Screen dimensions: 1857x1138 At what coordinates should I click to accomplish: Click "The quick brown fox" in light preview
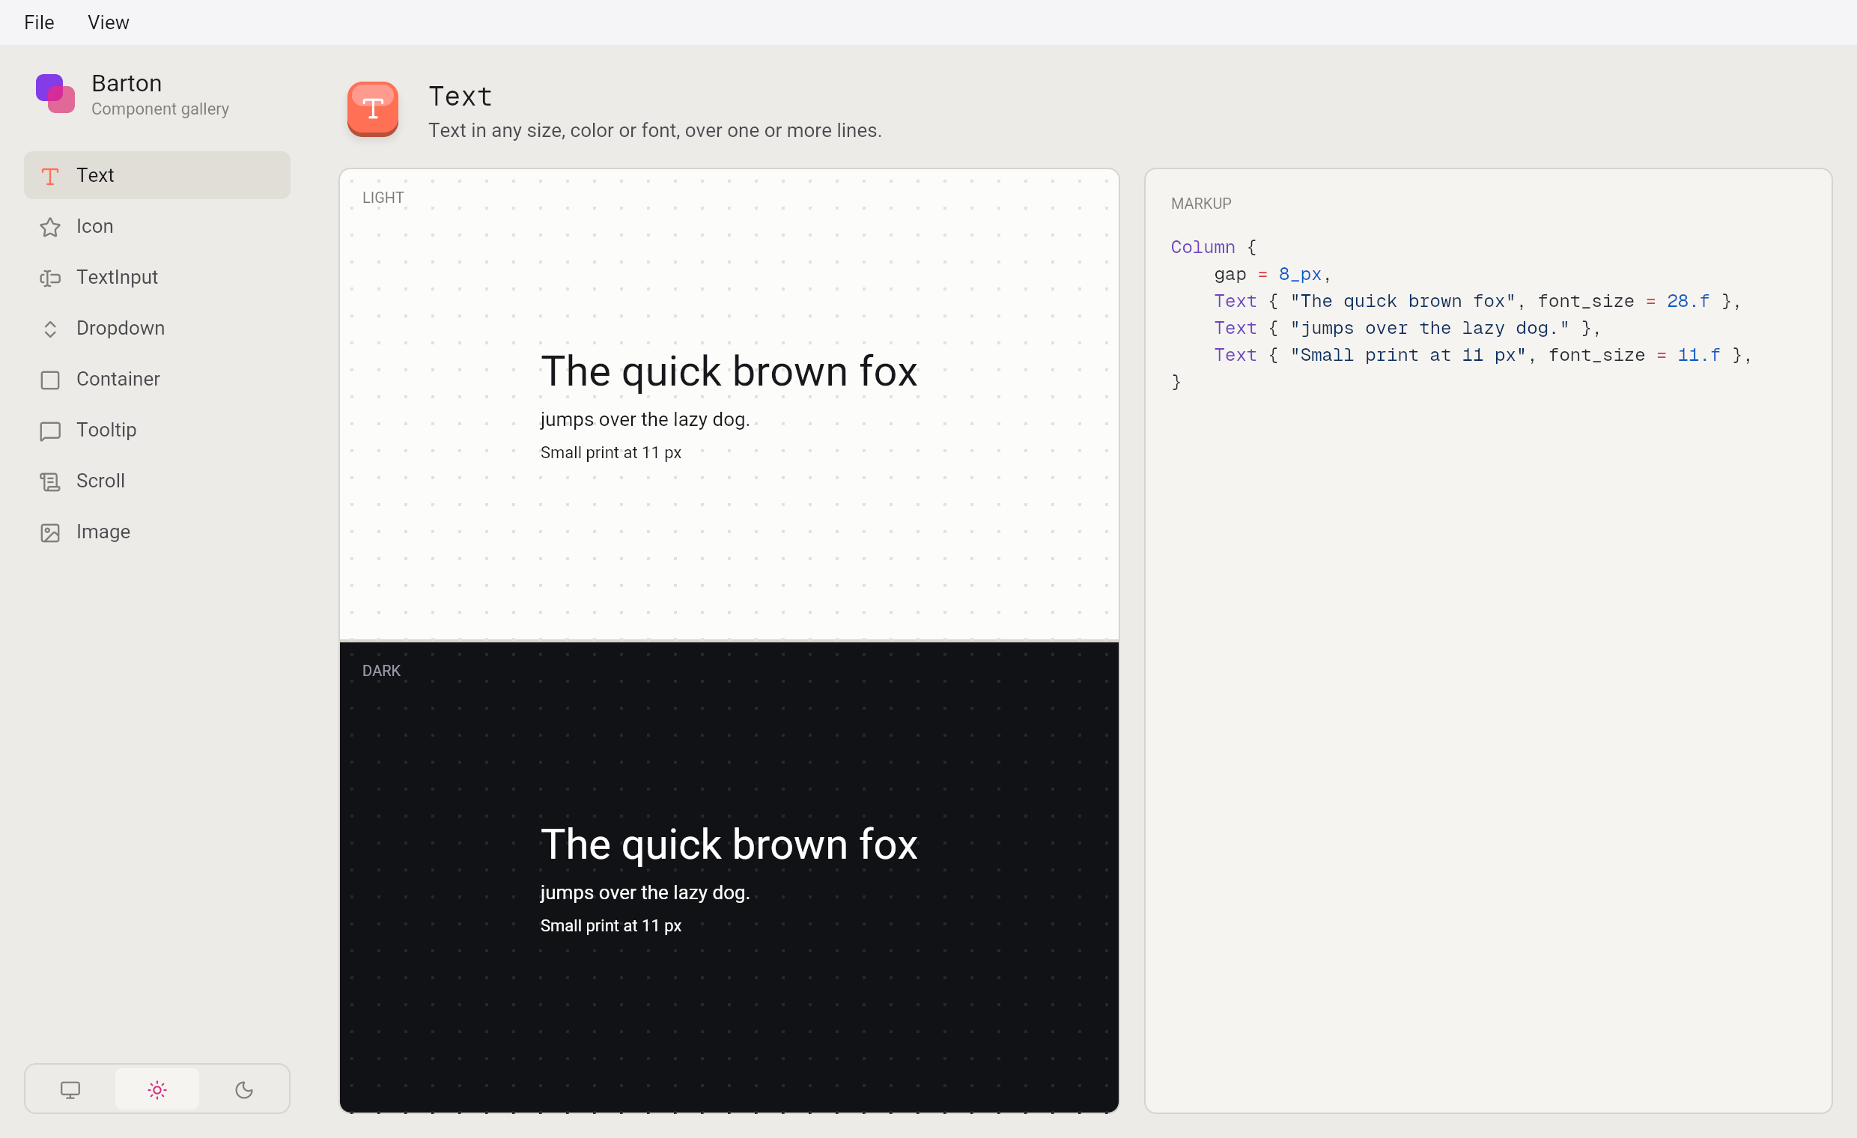(729, 371)
